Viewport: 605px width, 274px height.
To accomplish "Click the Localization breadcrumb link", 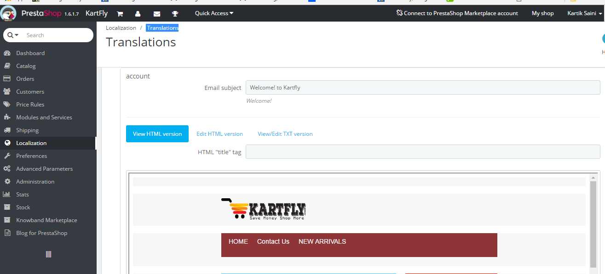I will coord(121,28).
